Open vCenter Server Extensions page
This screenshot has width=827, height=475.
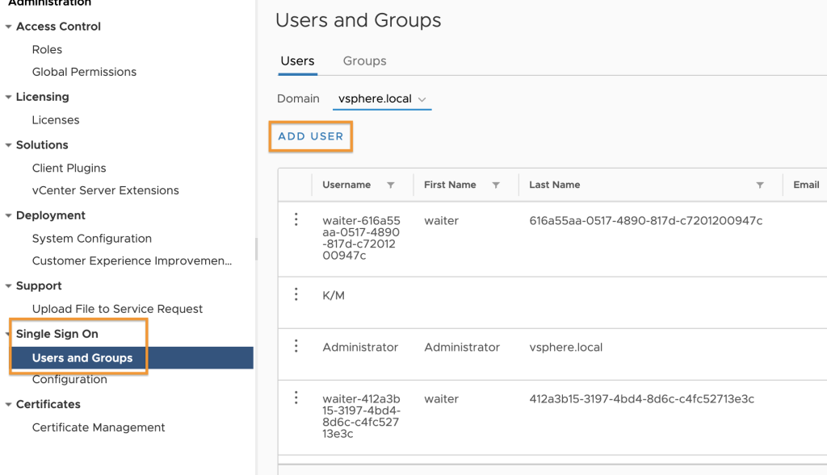point(106,190)
